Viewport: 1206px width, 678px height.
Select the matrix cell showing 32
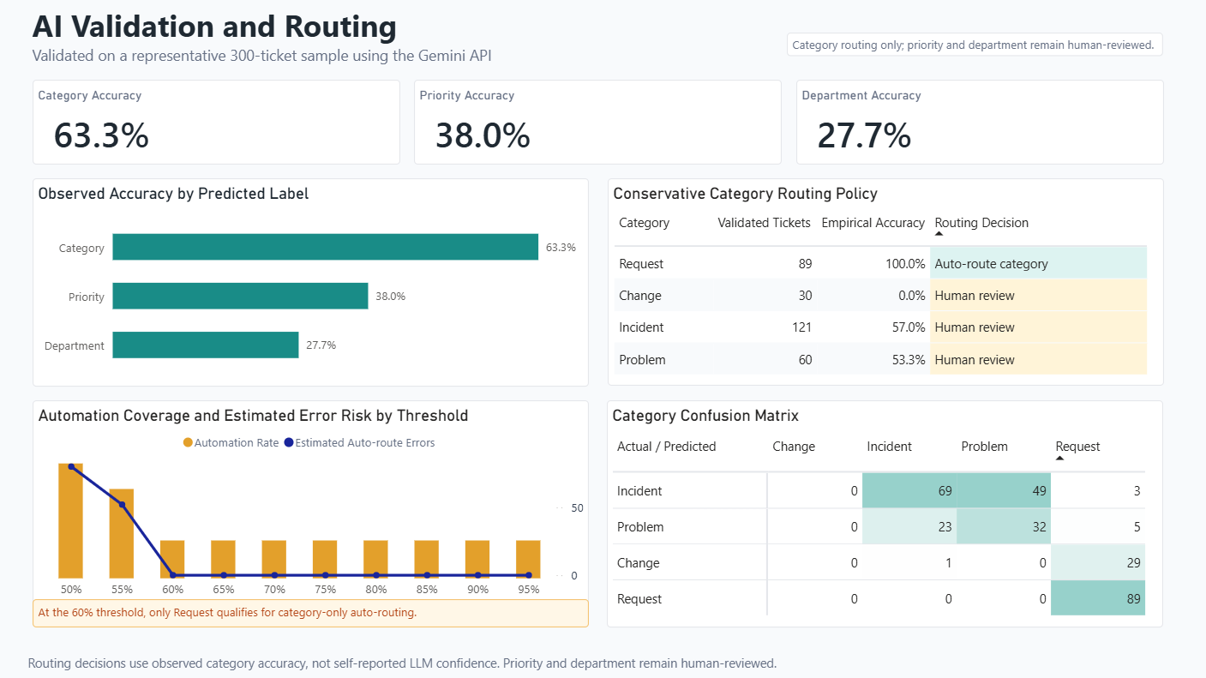1004,527
